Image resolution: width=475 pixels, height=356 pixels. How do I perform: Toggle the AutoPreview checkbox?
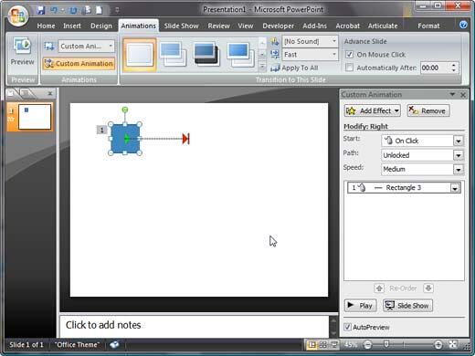tap(347, 327)
